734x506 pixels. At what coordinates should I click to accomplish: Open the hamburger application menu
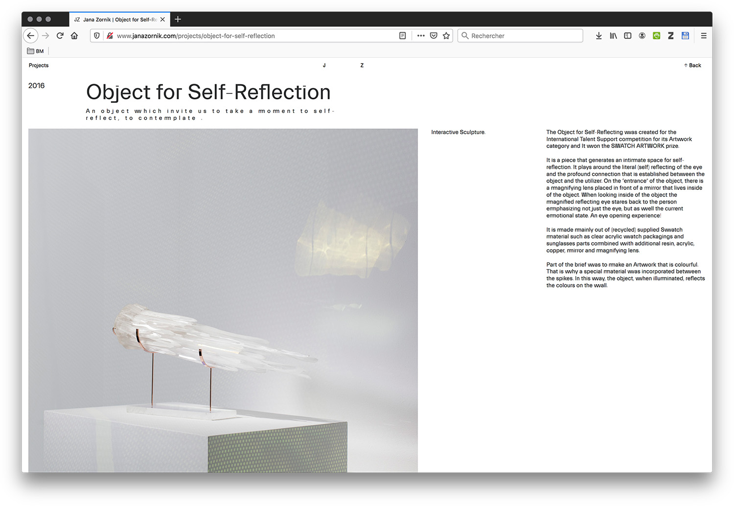pos(704,36)
